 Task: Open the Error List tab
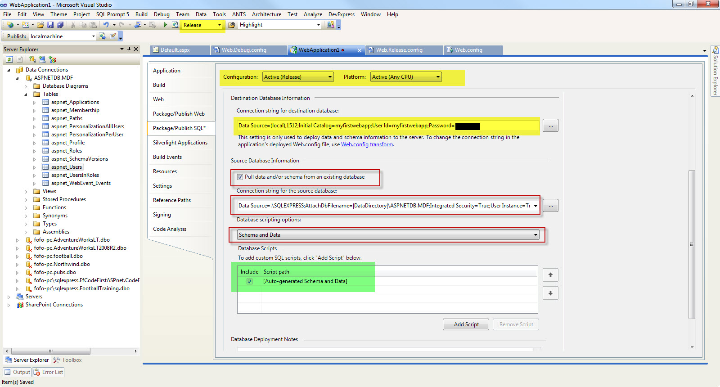(49, 372)
